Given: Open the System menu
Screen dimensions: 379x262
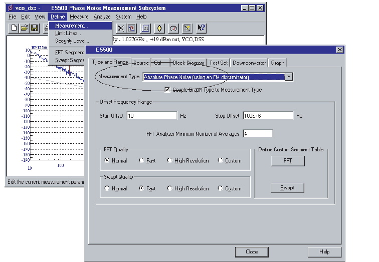Looking at the screenshot, I should pos(123,17).
